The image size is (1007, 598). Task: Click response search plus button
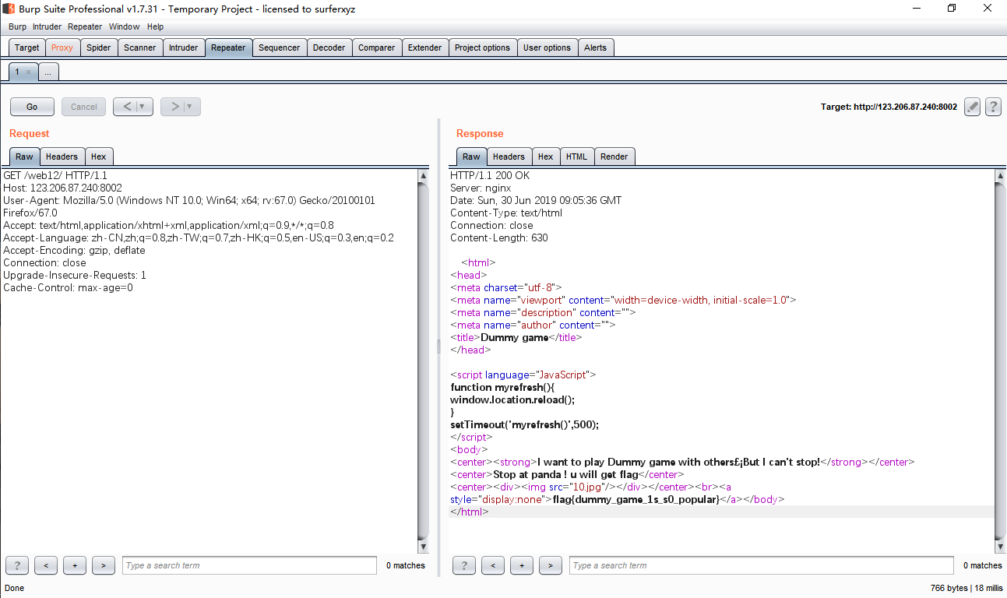[x=522, y=565]
